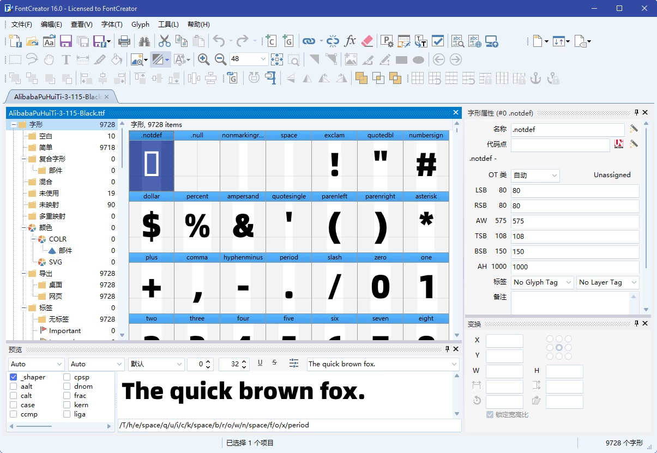Close the AlibabaPuHuiTi-3-115-Black tab

click(107, 97)
